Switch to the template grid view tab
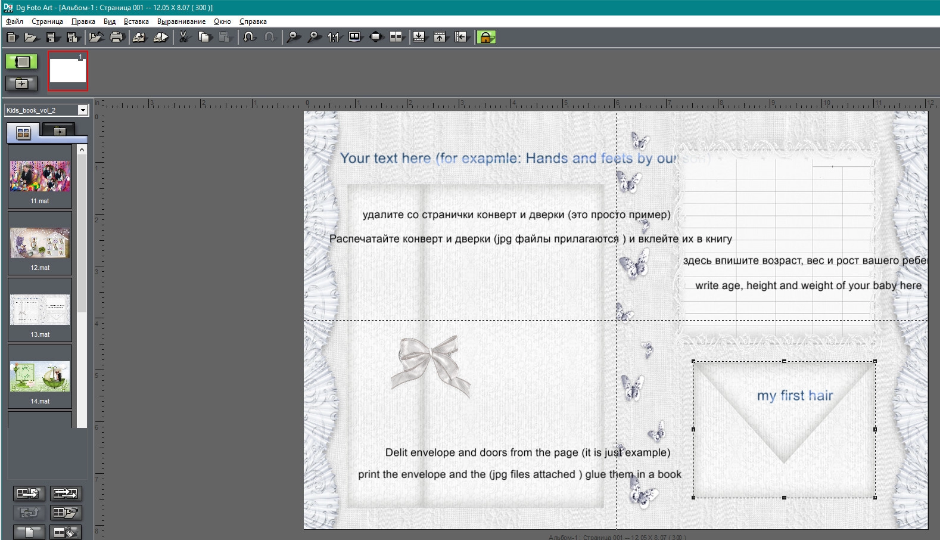 (23, 133)
